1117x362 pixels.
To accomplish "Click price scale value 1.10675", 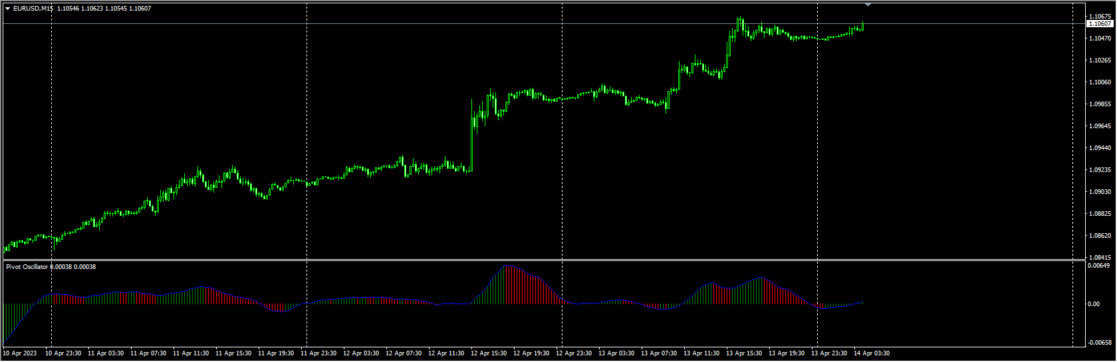I will pyautogui.click(x=1100, y=17).
